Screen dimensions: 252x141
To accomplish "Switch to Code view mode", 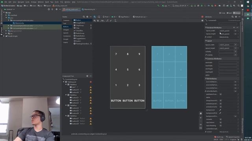I will point(222,13).
